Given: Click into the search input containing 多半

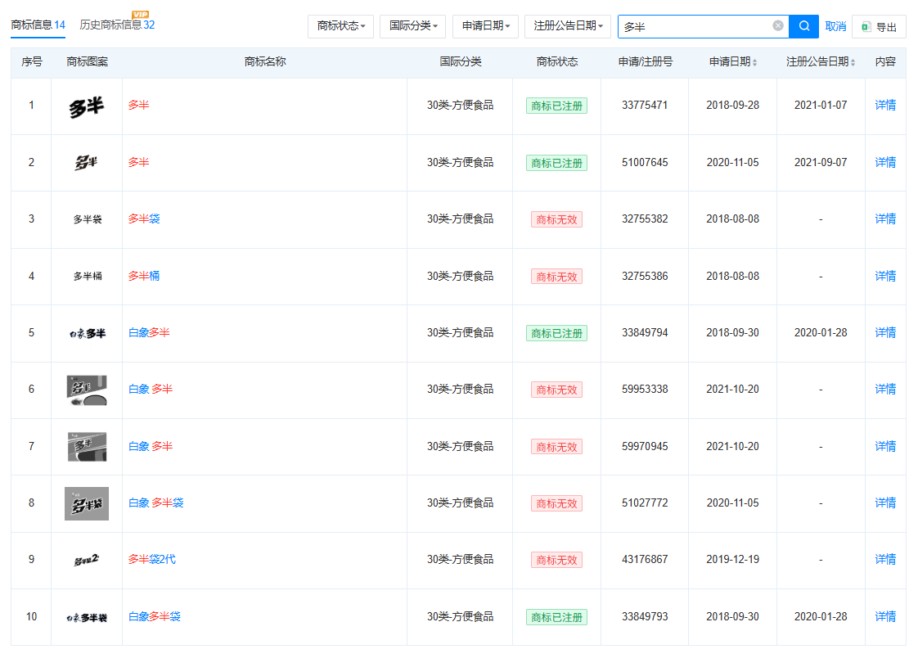Looking at the screenshot, I should tap(695, 26).
